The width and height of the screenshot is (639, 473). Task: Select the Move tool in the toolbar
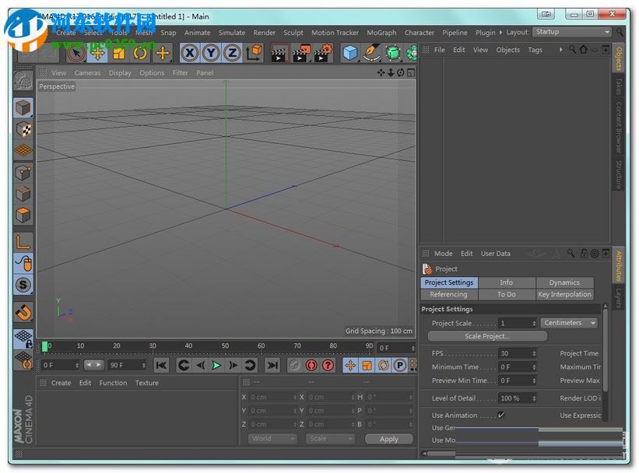click(x=96, y=53)
